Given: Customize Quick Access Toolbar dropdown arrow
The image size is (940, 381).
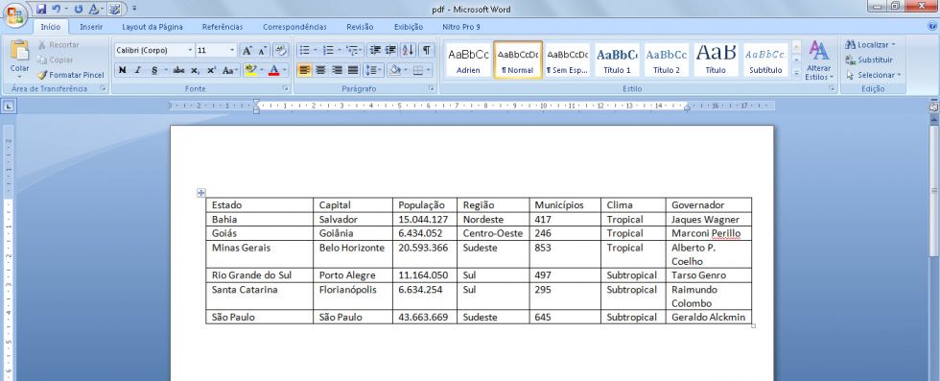Looking at the screenshot, I should (x=134, y=9).
